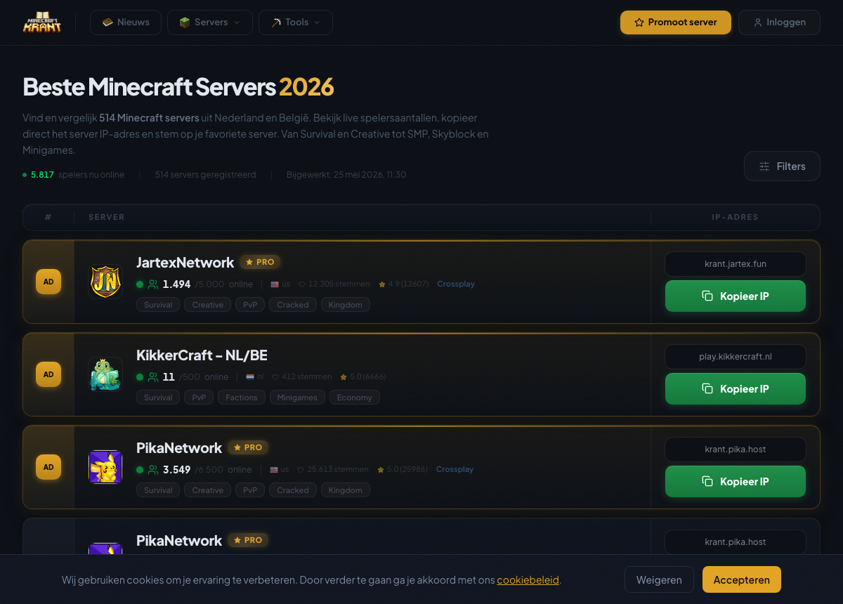Select the Kingdom tag under PikaNetwork AD row

[x=346, y=490]
